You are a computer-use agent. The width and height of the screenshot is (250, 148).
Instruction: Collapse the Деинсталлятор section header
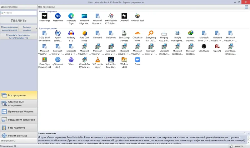[19, 7]
